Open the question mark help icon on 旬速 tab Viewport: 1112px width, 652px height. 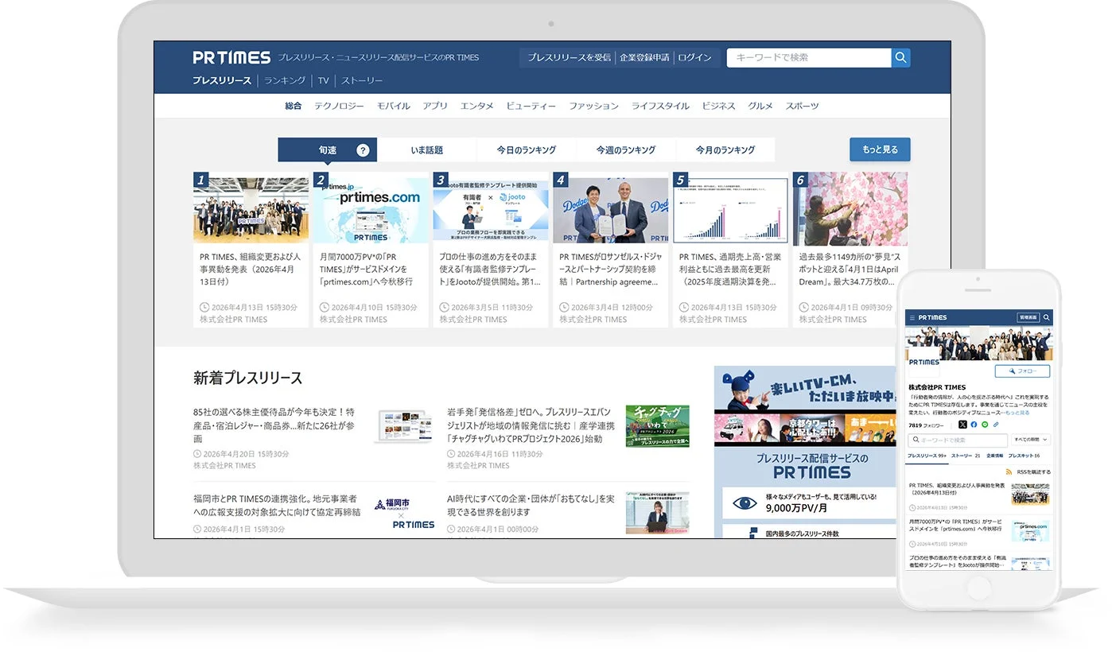pyautogui.click(x=363, y=150)
